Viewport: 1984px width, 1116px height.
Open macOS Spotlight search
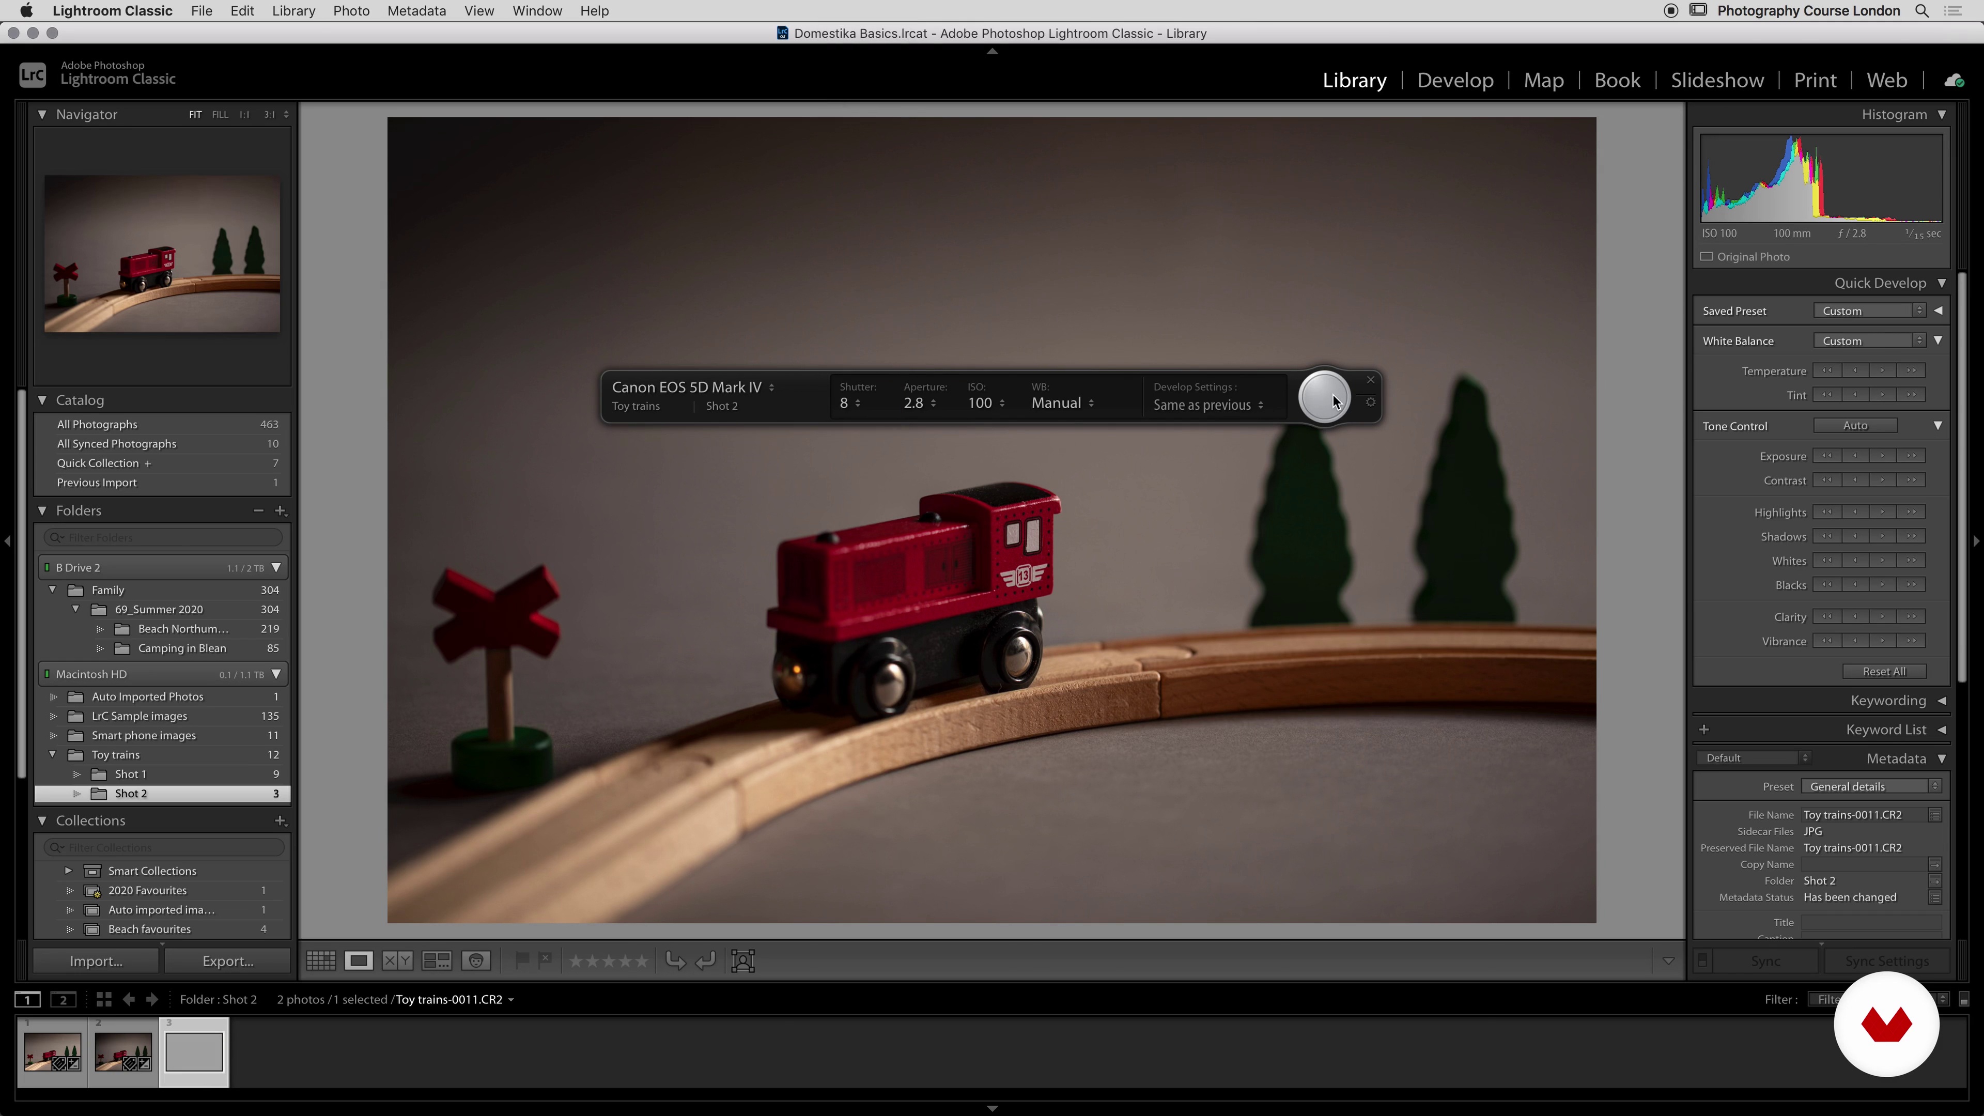coord(1921,11)
